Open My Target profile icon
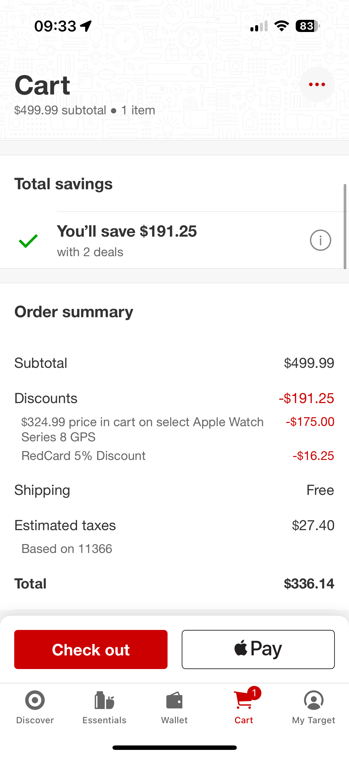The image size is (349, 757). [x=313, y=700]
